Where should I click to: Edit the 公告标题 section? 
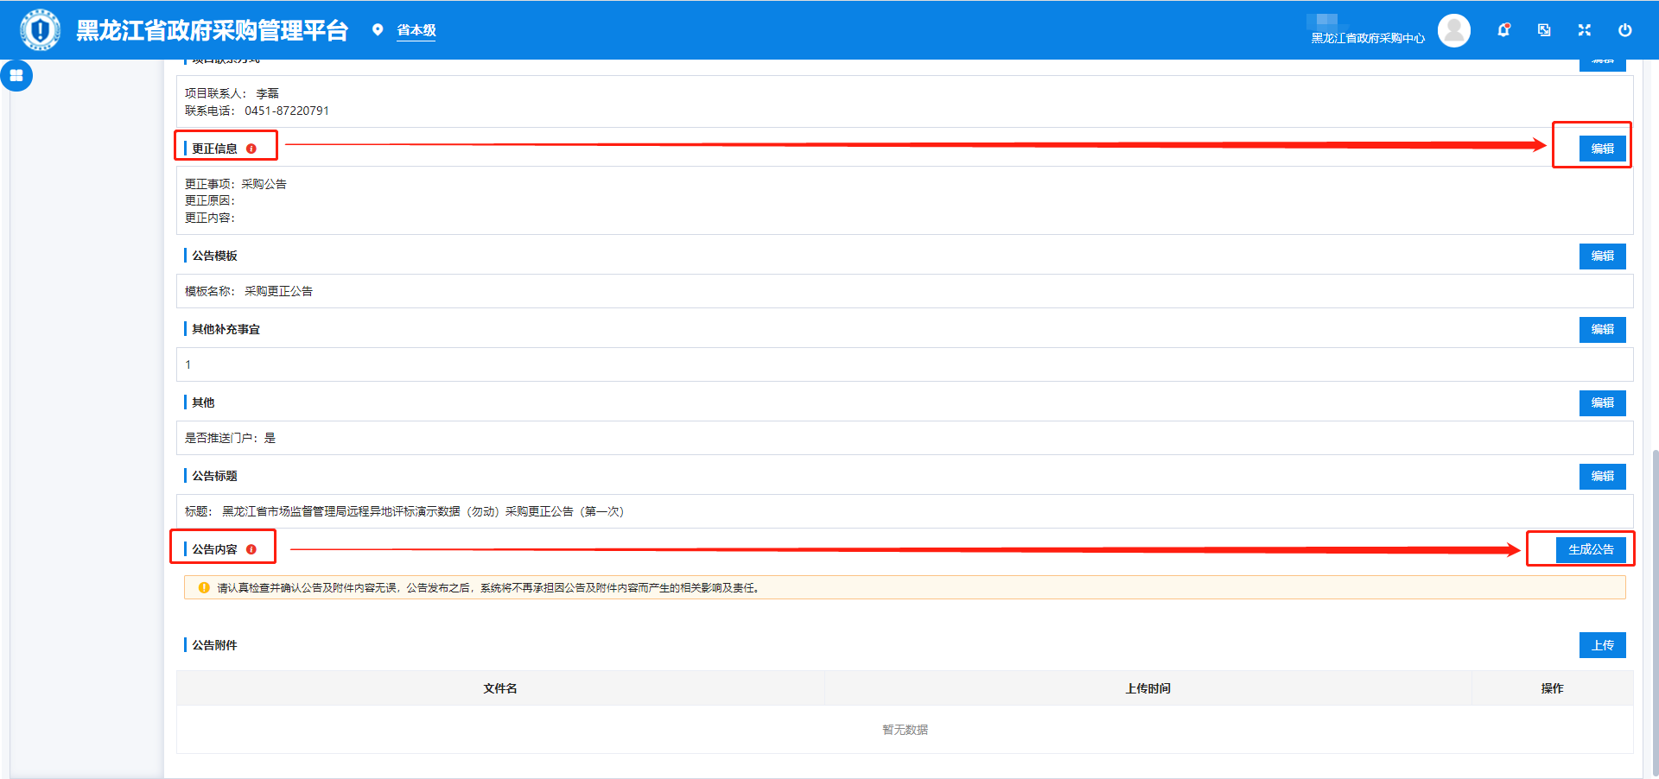coord(1603,476)
